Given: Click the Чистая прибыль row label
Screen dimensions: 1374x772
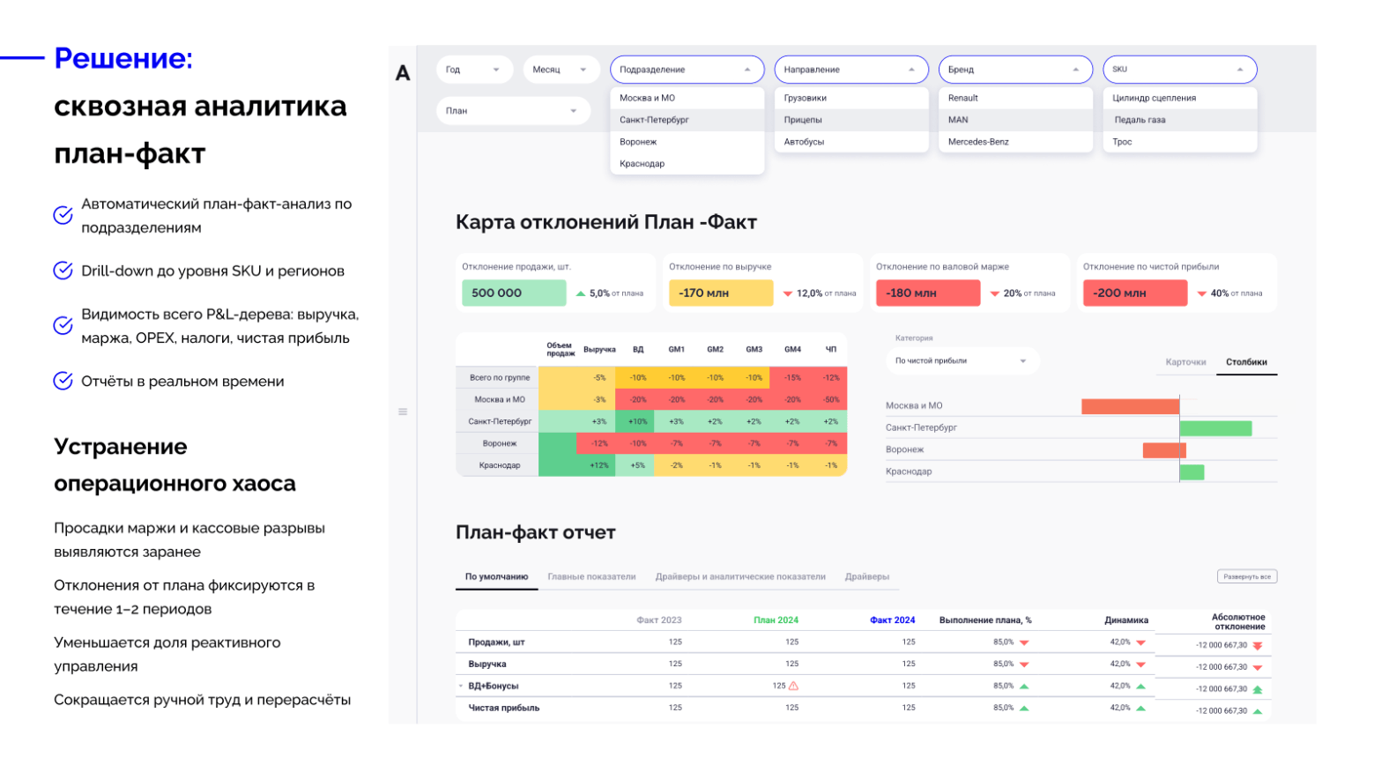Looking at the screenshot, I should pyautogui.click(x=504, y=708).
